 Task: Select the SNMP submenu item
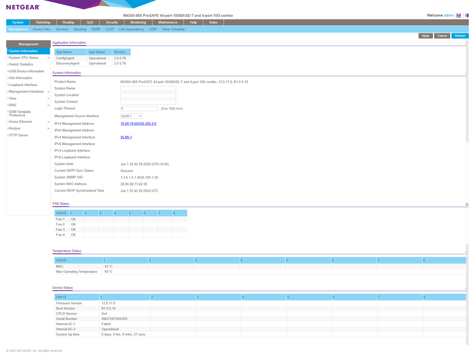[96, 29]
